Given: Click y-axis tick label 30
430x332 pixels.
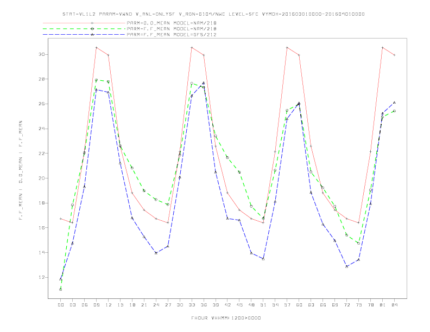Looking at the screenshot, I should click(42, 54).
